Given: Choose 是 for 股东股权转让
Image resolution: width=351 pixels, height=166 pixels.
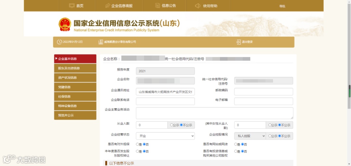Looking at the screenshot, I should [x=137, y=151].
